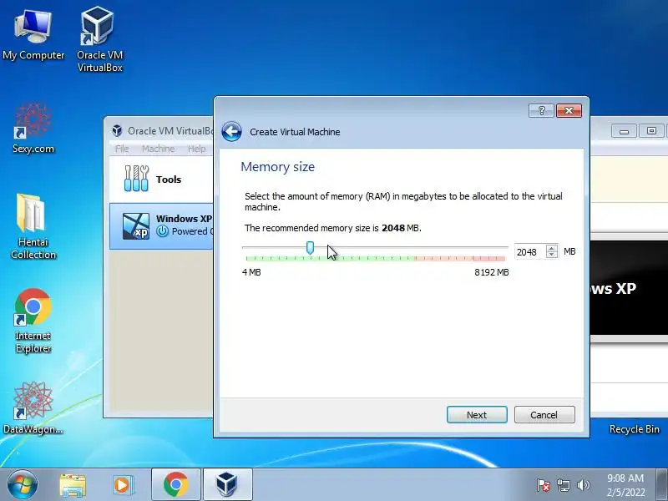Click the Action Center flag tray icon
The height and width of the screenshot is (501, 668).
(x=544, y=485)
